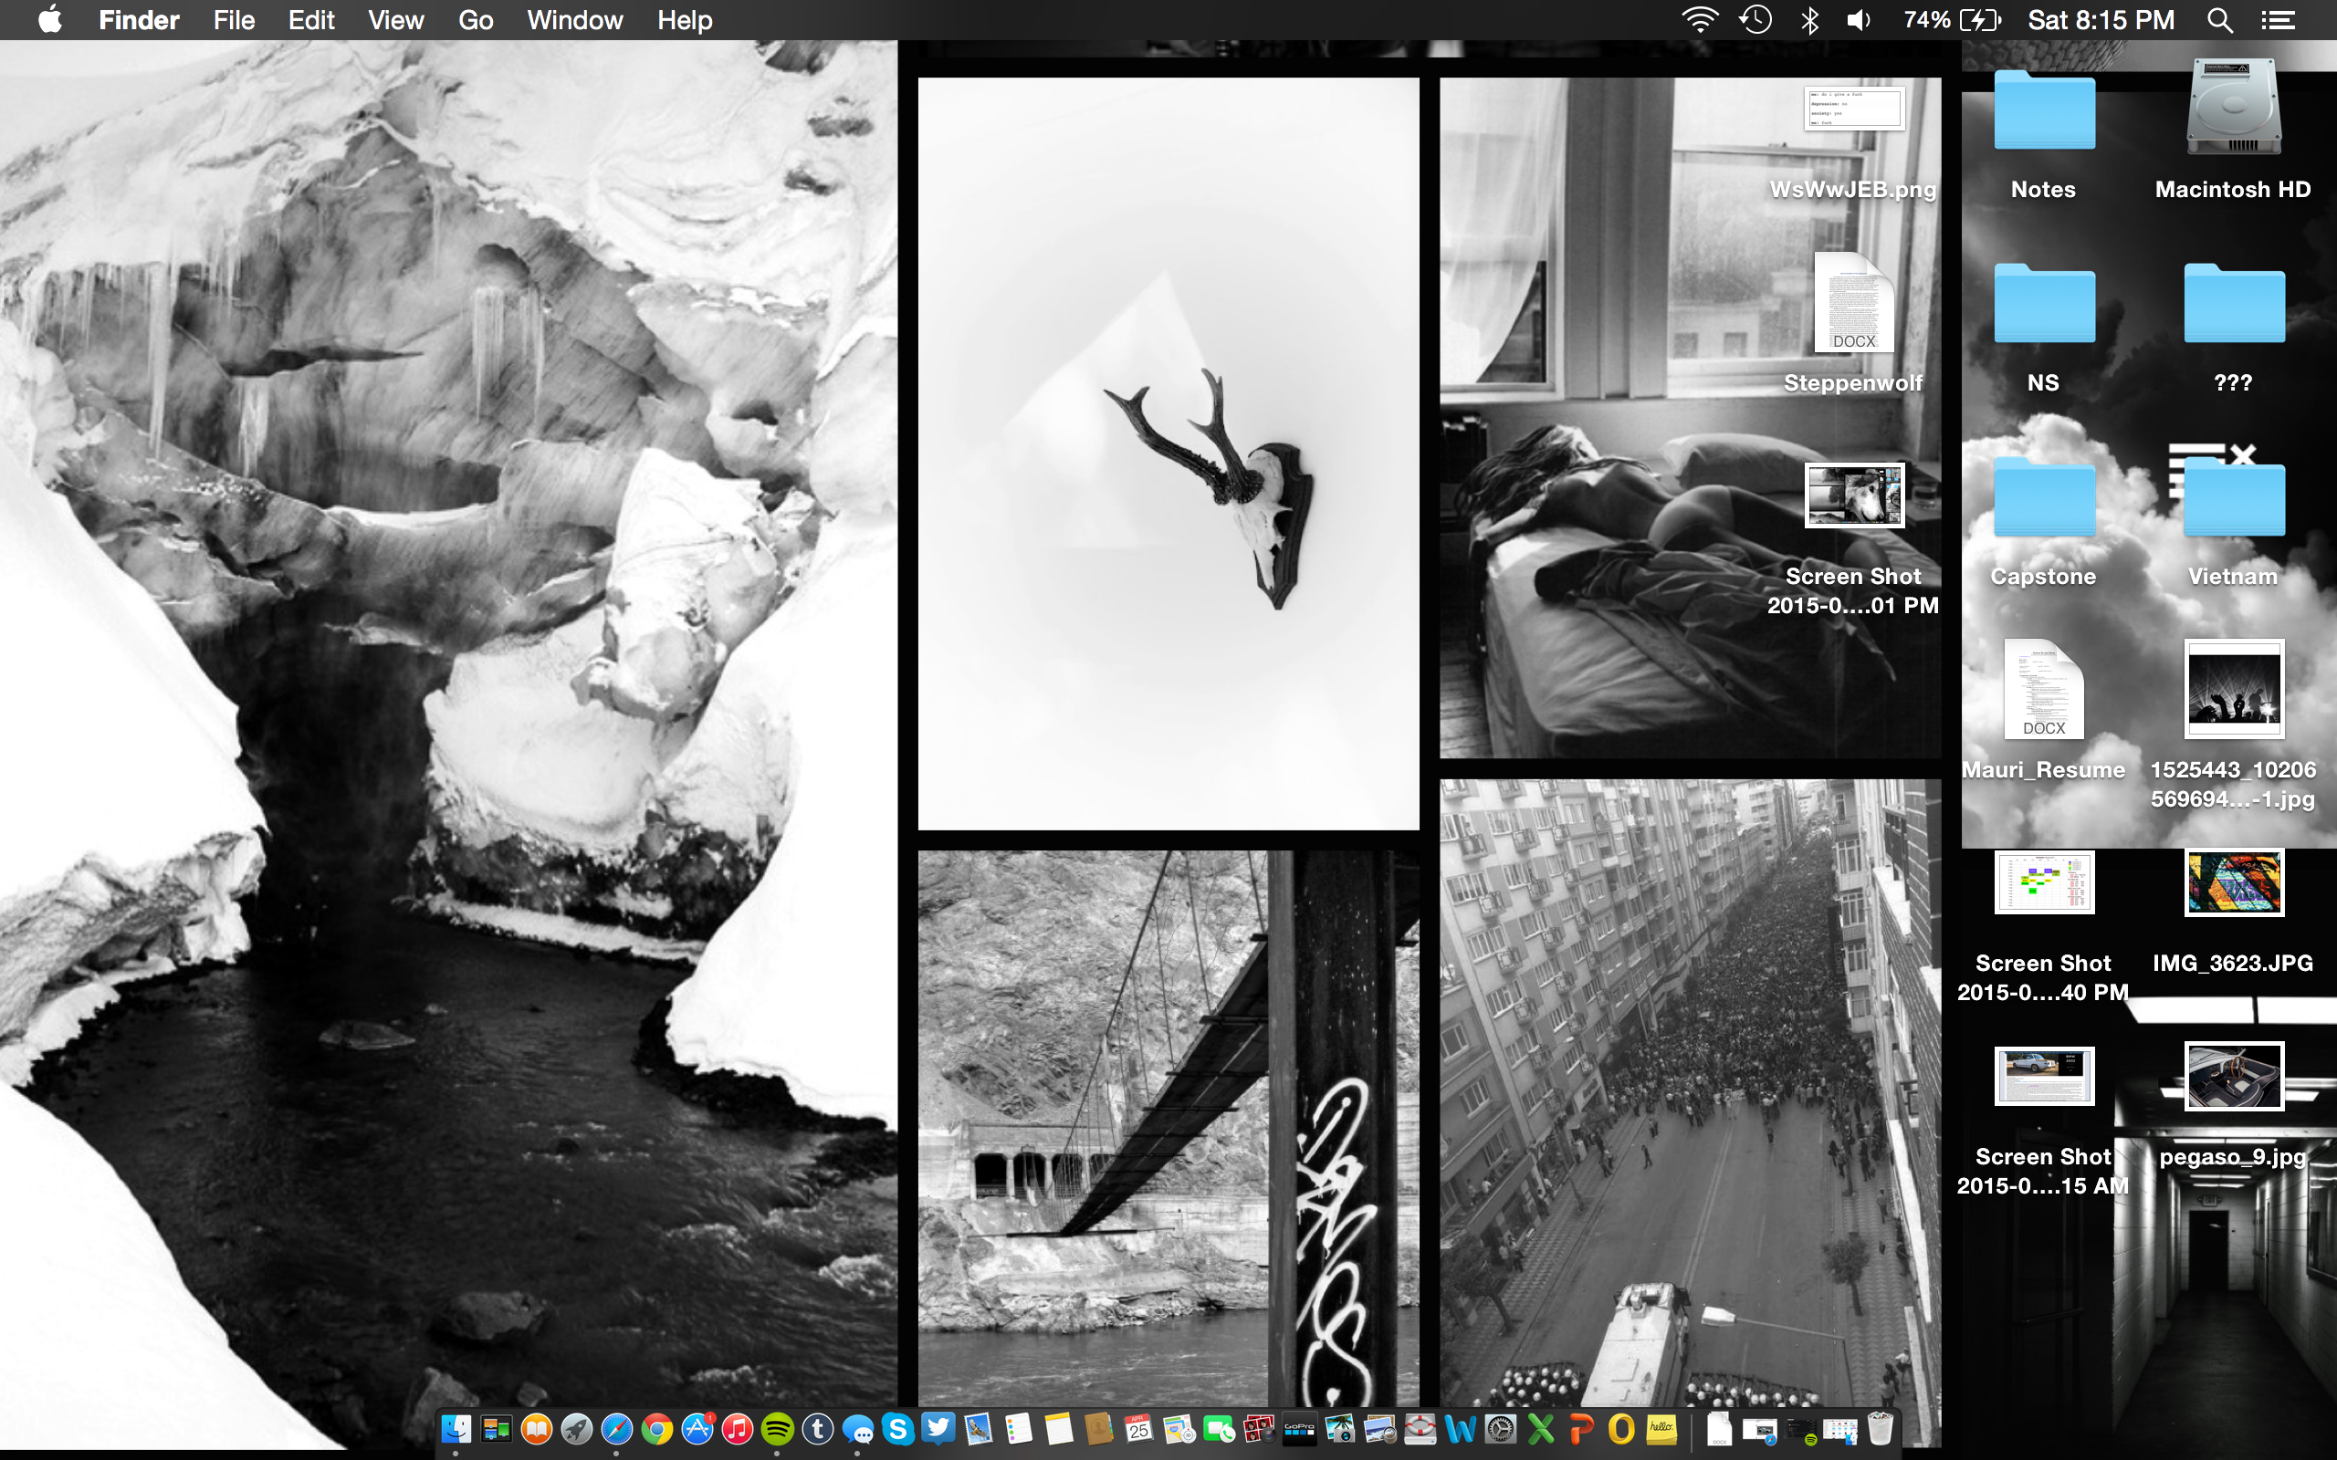This screenshot has width=2337, height=1460.
Task: Open the View menu
Action: coord(395,19)
